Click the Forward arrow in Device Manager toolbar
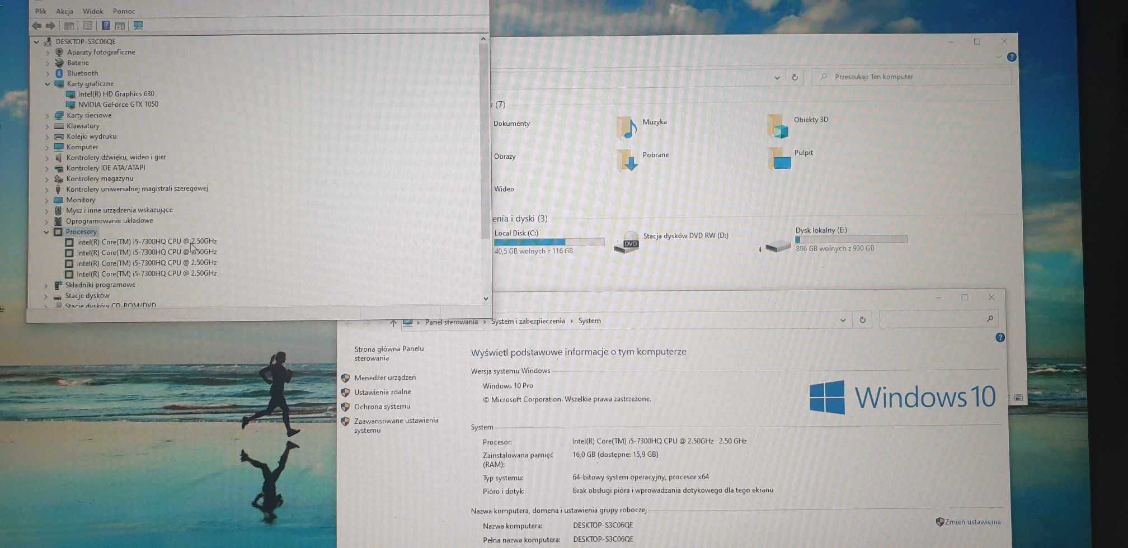1128x548 pixels. click(50, 26)
